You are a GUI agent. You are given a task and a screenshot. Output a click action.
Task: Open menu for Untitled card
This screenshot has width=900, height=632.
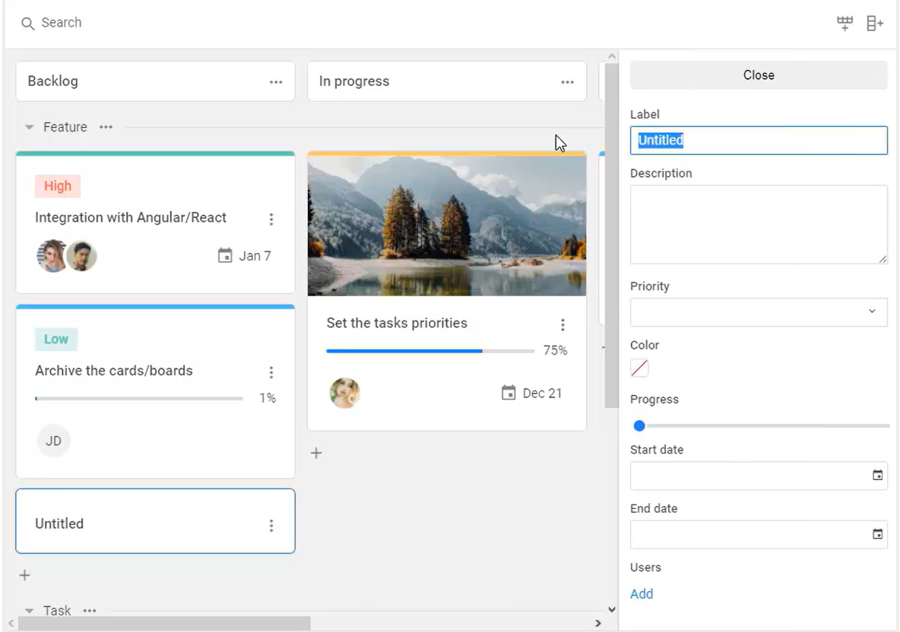click(271, 526)
